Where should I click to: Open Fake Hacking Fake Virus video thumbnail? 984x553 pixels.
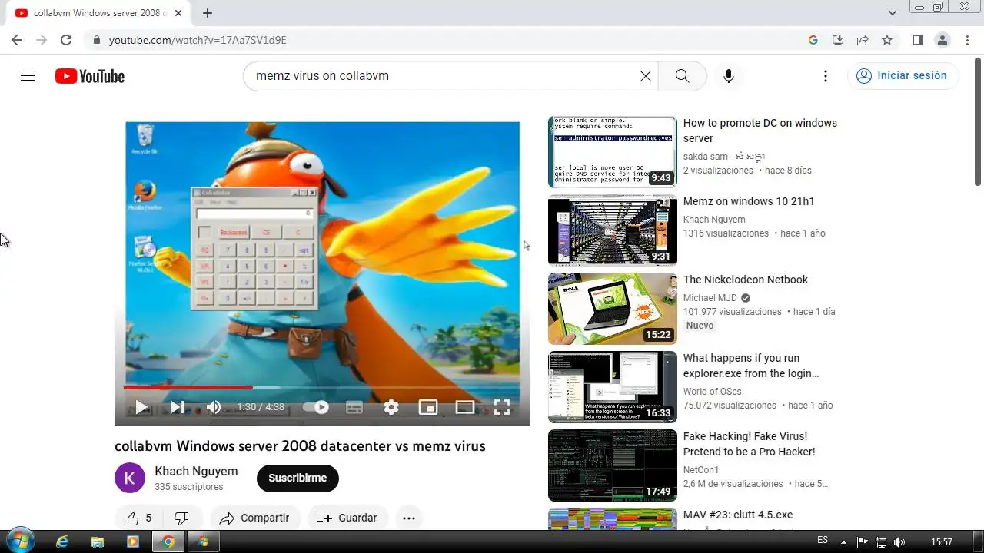pos(613,465)
